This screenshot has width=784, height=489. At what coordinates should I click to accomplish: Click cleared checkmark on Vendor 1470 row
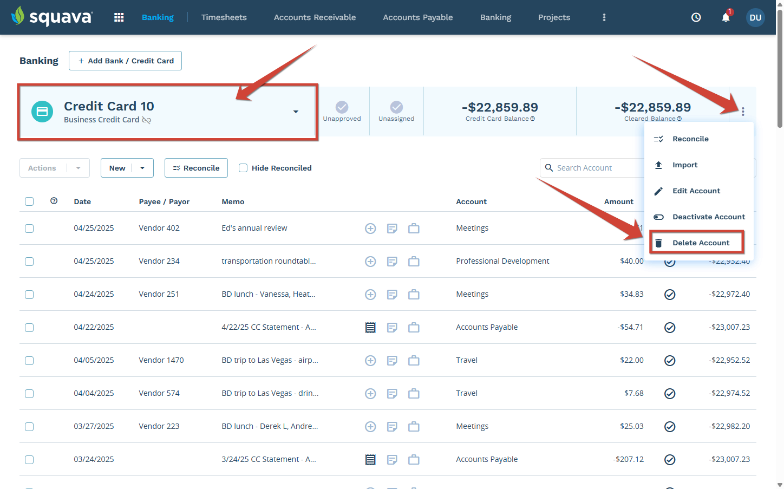(670, 361)
